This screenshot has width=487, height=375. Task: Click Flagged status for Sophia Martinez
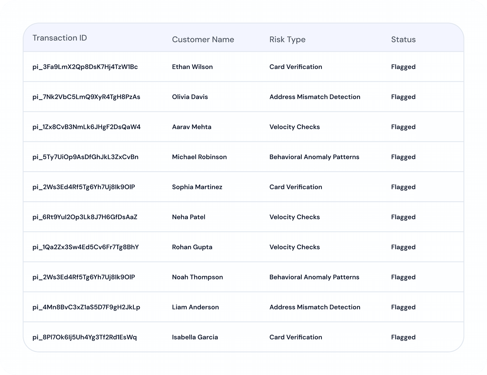click(x=403, y=187)
